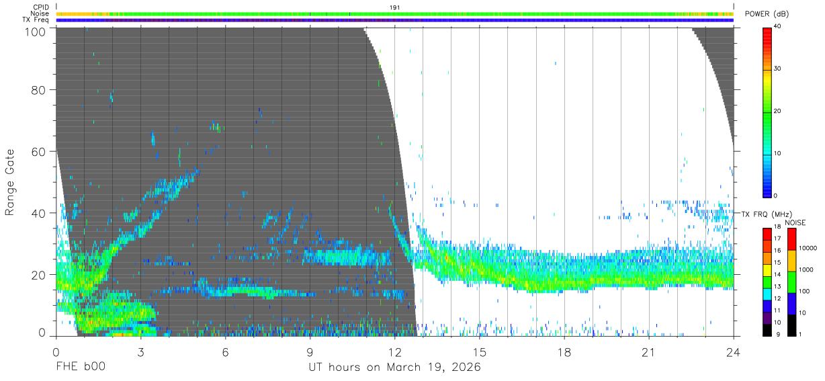Click the vertical gridline at UT hour 18
This screenshot has width=825, height=381.
tap(564, 181)
